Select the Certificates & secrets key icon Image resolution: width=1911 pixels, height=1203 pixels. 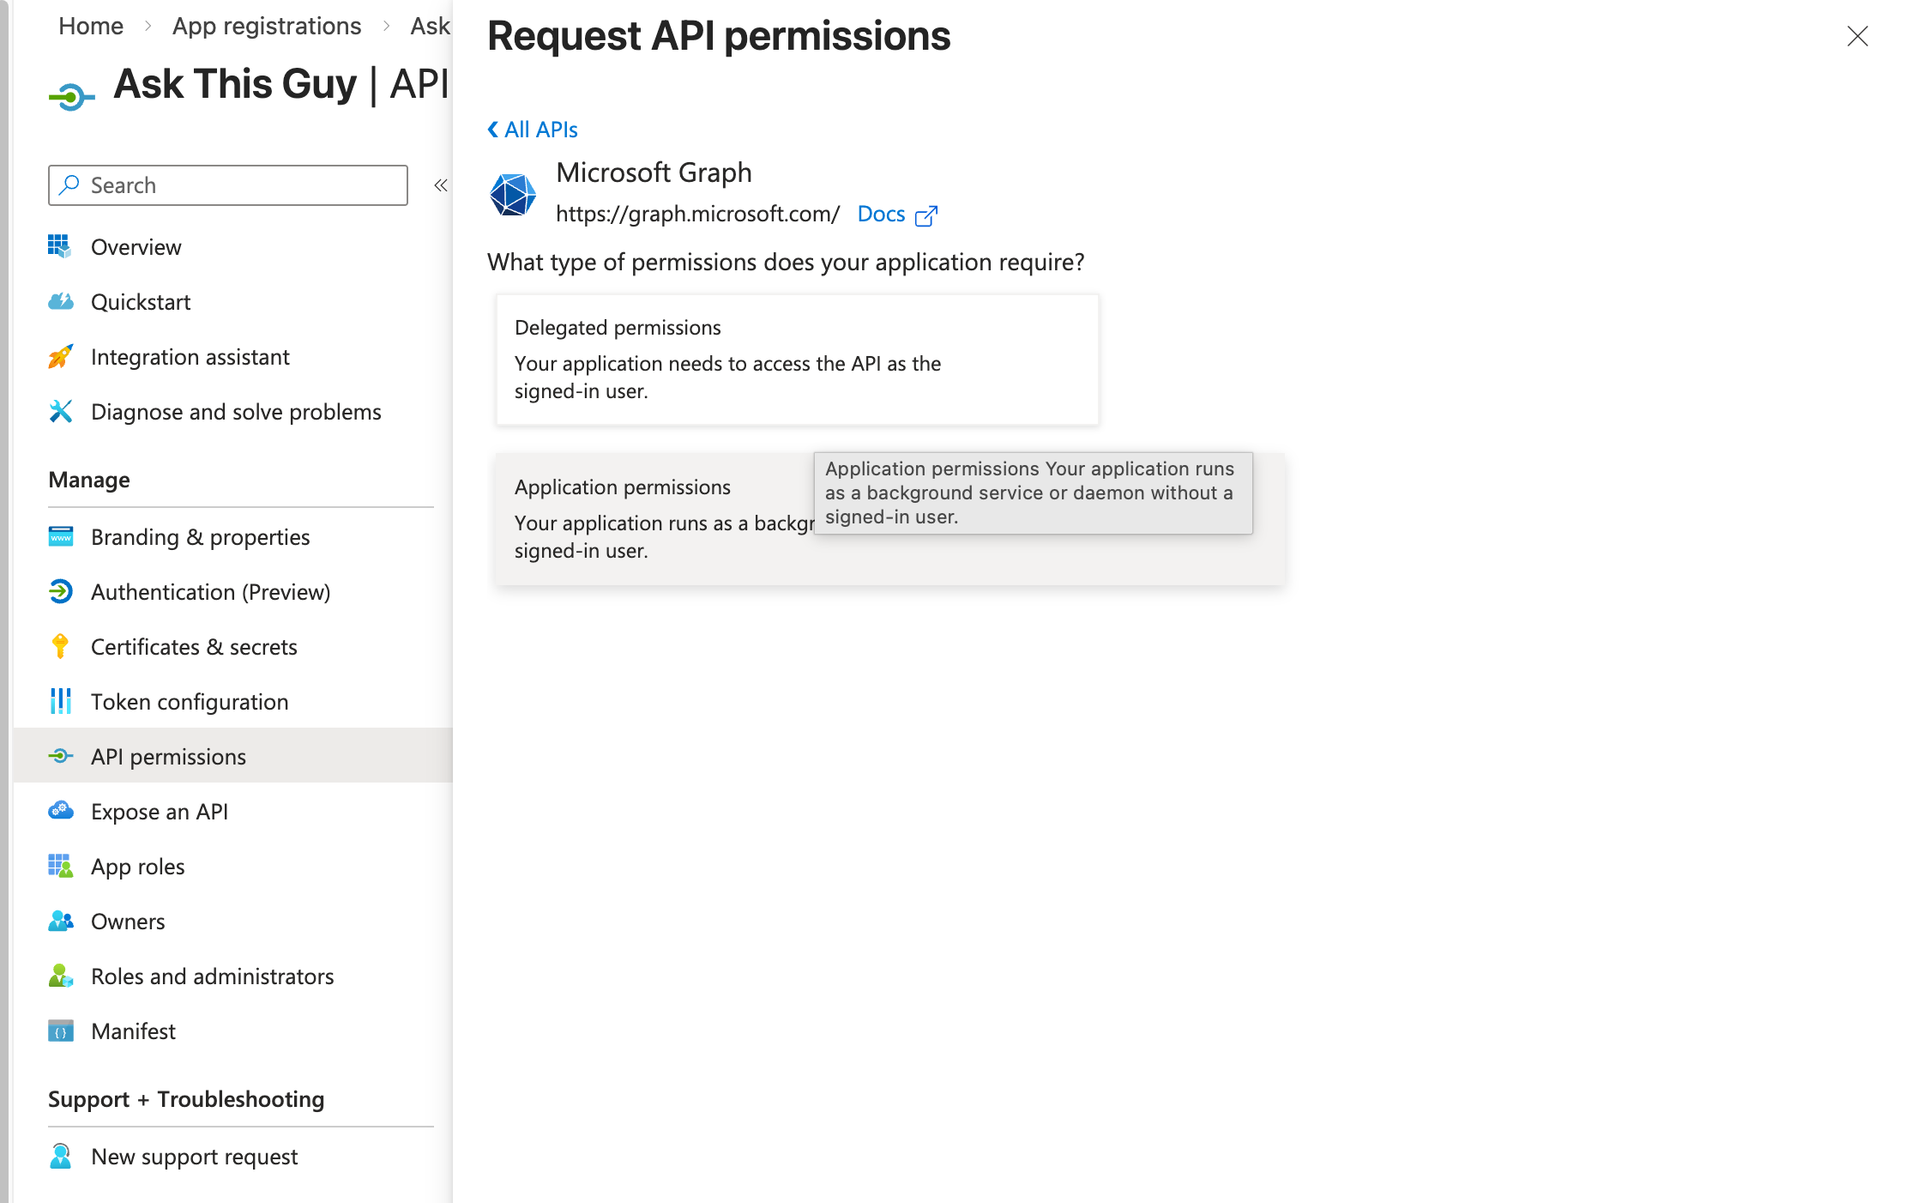pos(61,646)
